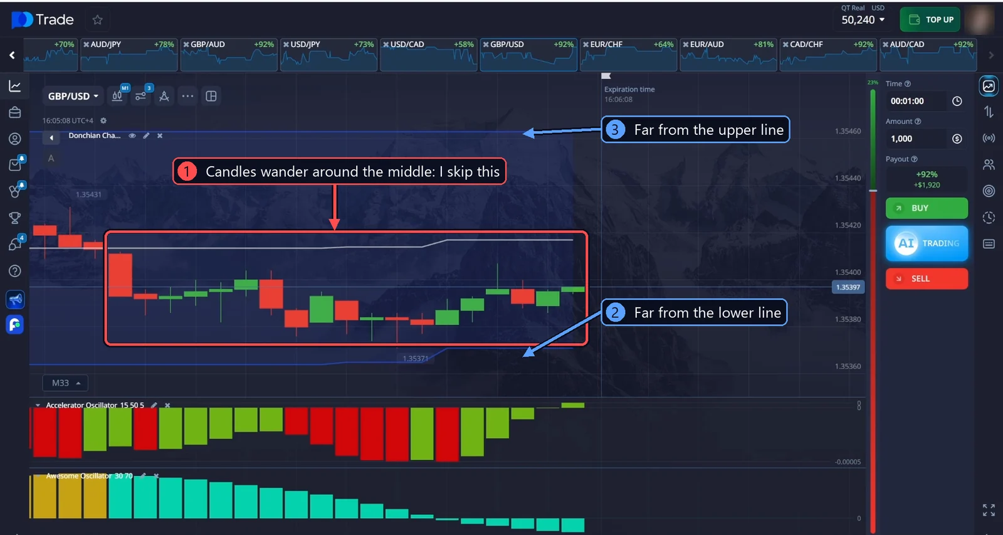Remove the Donchian Channel indicator
The width and height of the screenshot is (1003, 535).
pos(160,135)
